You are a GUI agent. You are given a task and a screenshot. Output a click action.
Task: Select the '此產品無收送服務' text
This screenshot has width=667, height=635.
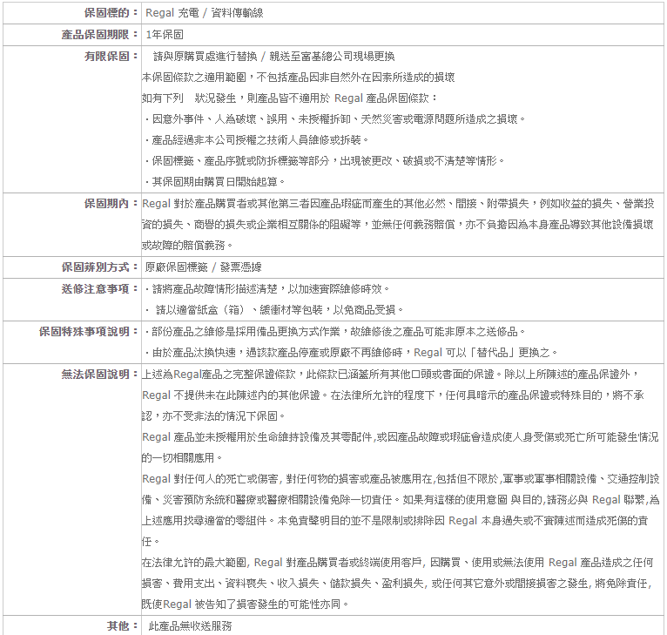pos(190,625)
